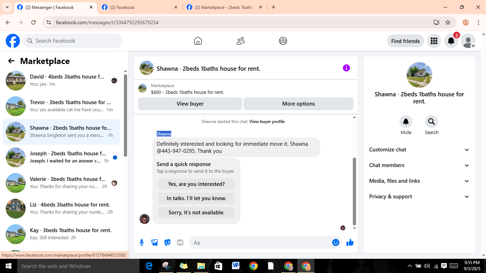View site information icon in address bar

(x=49, y=22)
